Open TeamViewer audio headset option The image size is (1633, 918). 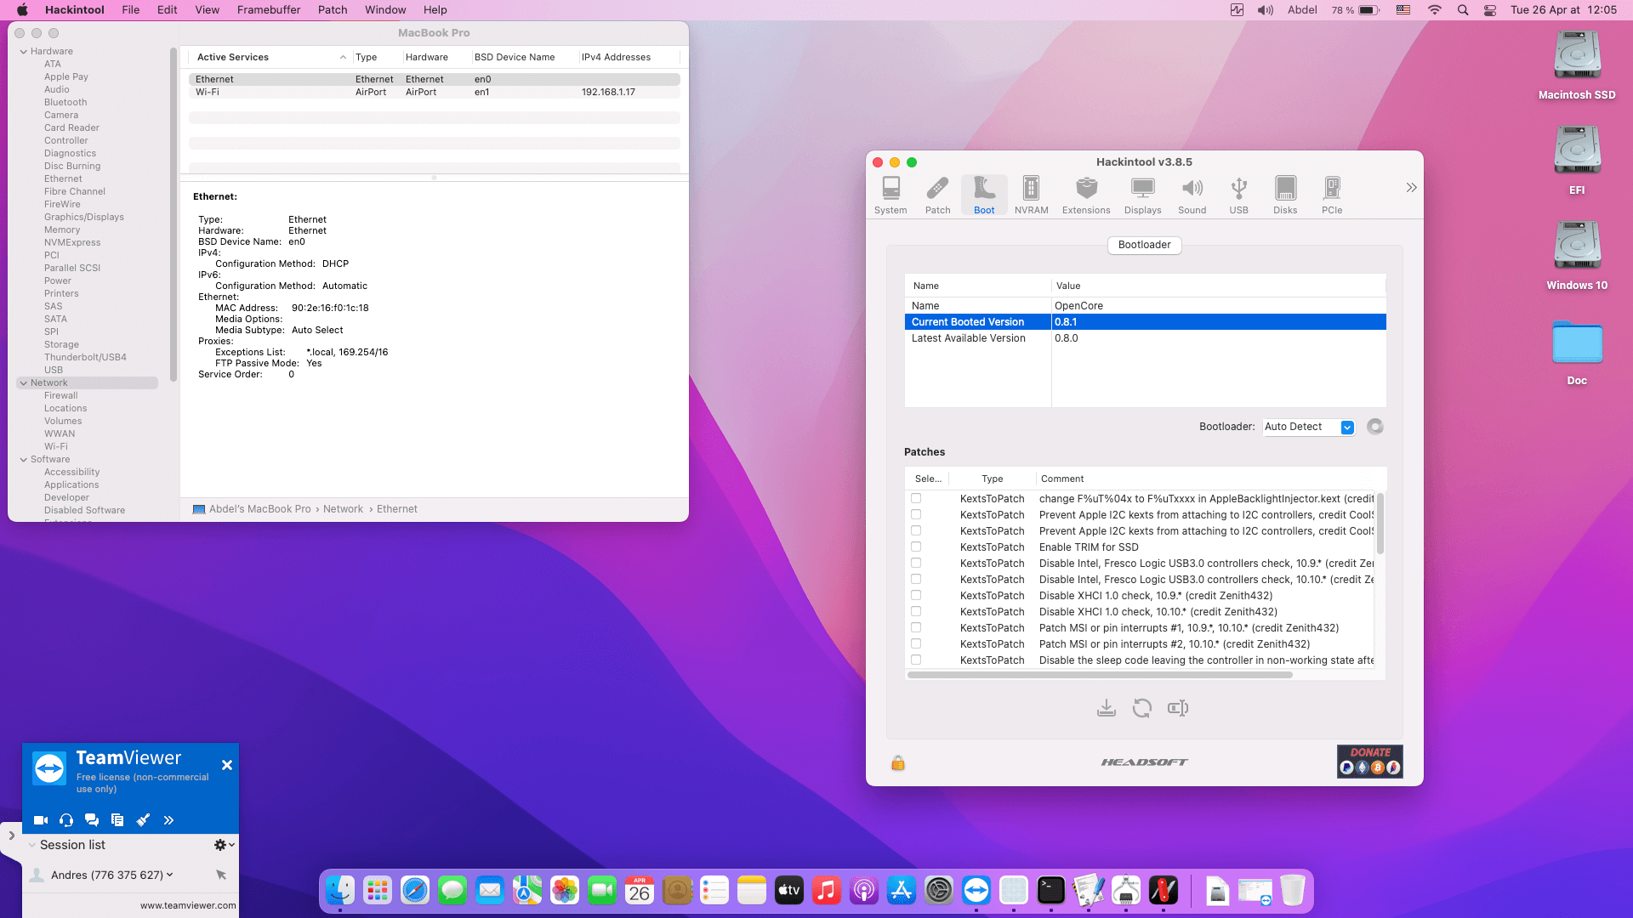(66, 820)
